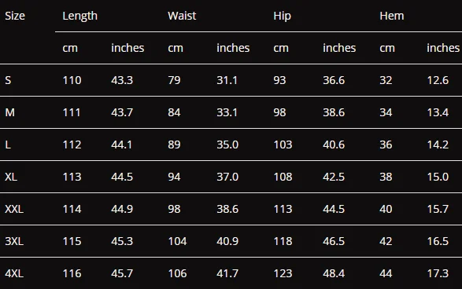Click the 110 length cell for S
Image resolution: width=462 pixels, height=289 pixels.
tap(72, 80)
